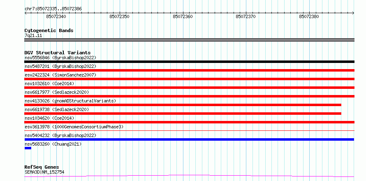366x181 pixels.
Task: Click nsv6619738 (Sedlazeck2020) label
Action: click(57, 109)
